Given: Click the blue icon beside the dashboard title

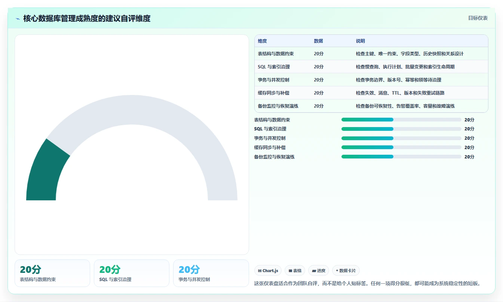Looking at the screenshot, I should [x=18, y=19].
